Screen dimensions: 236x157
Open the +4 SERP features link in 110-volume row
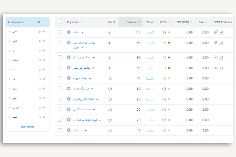tap(221, 33)
